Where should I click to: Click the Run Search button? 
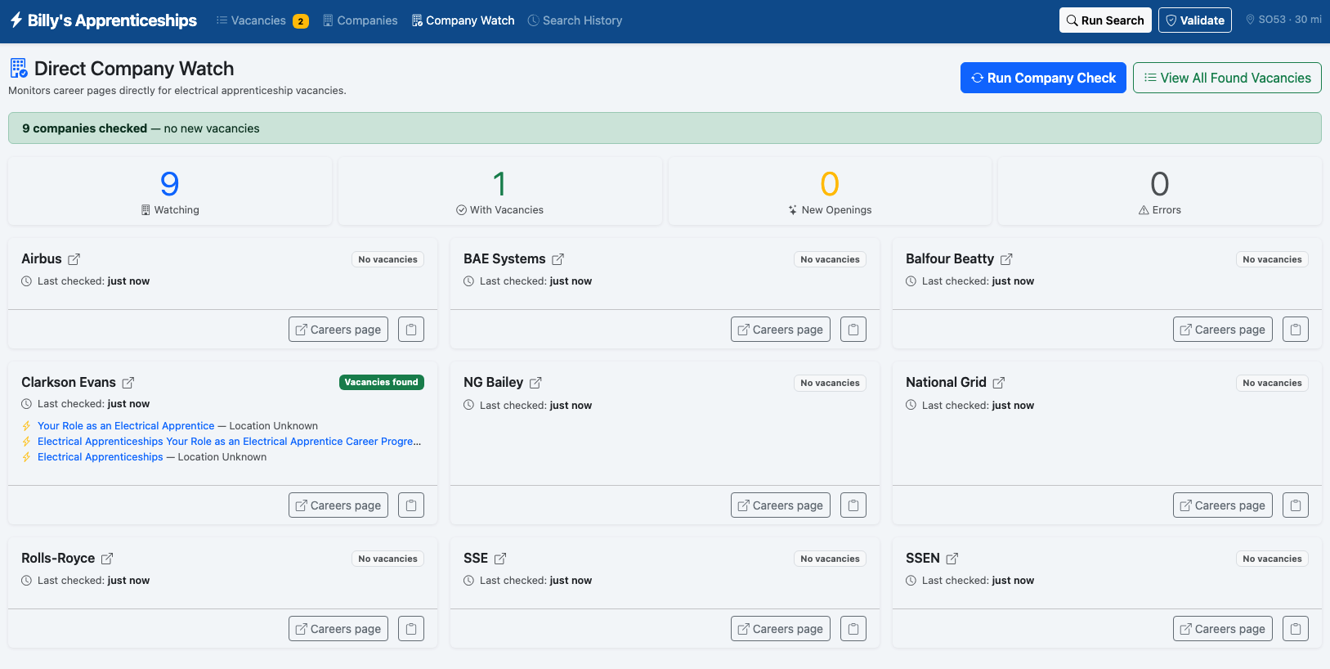pyautogui.click(x=1105, y=20)
